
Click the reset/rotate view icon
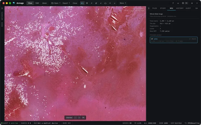(115, 3)
